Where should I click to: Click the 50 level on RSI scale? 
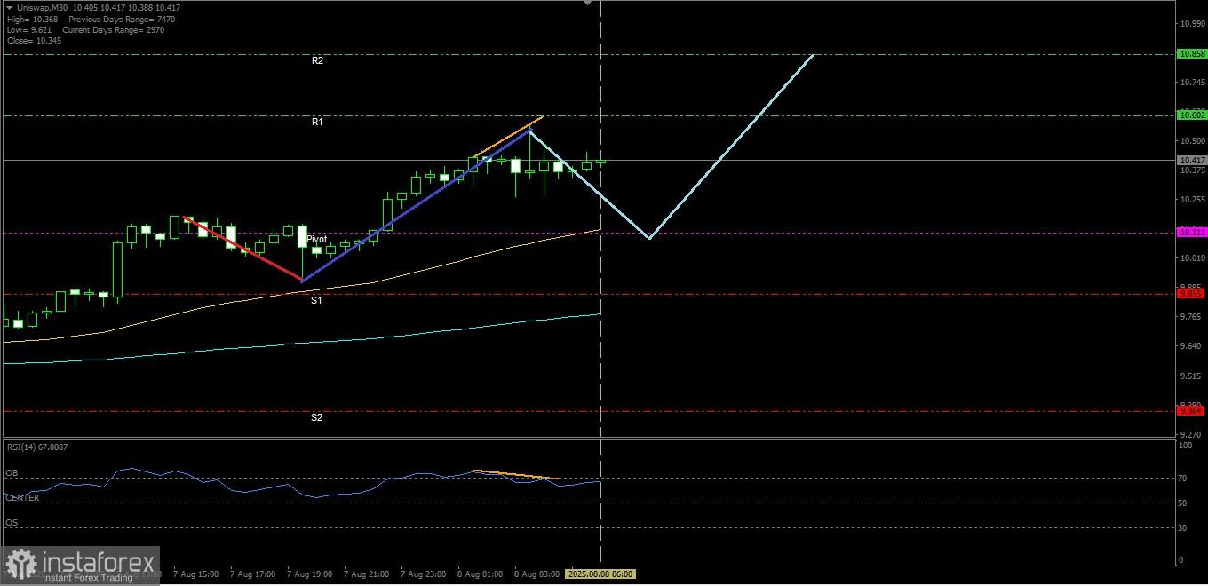[1183, 503]
